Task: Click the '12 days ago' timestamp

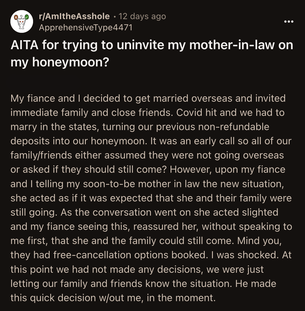Action: (142, 16)
